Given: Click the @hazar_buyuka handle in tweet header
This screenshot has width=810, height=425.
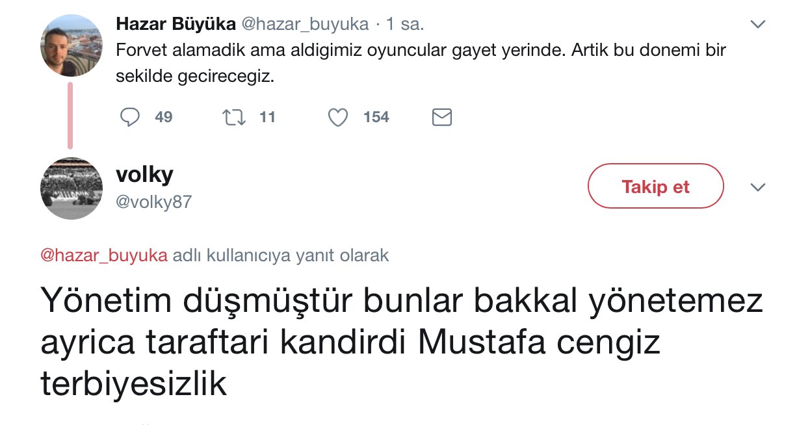Looking at the screenshot, I should point(305,25).
